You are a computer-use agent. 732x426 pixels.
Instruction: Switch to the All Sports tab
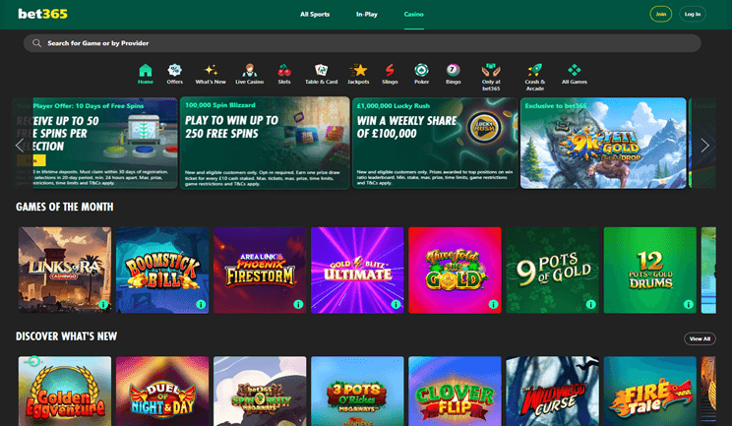(x=315, y=15)
